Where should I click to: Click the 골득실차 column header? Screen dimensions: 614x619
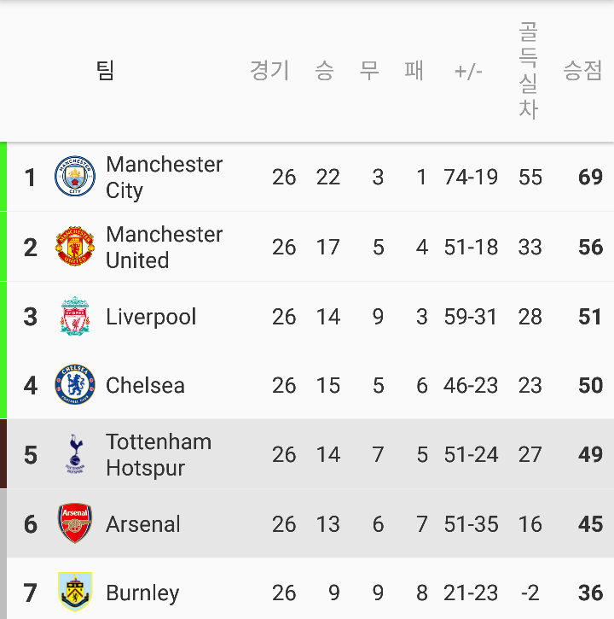click(x=528, y=70)
